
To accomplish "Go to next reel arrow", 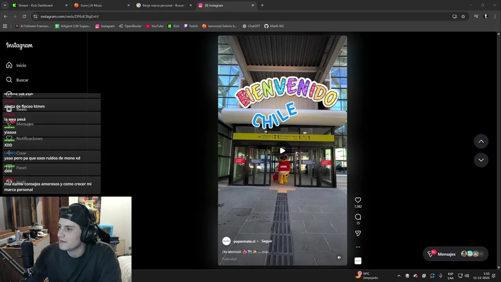I will (481, 160).
